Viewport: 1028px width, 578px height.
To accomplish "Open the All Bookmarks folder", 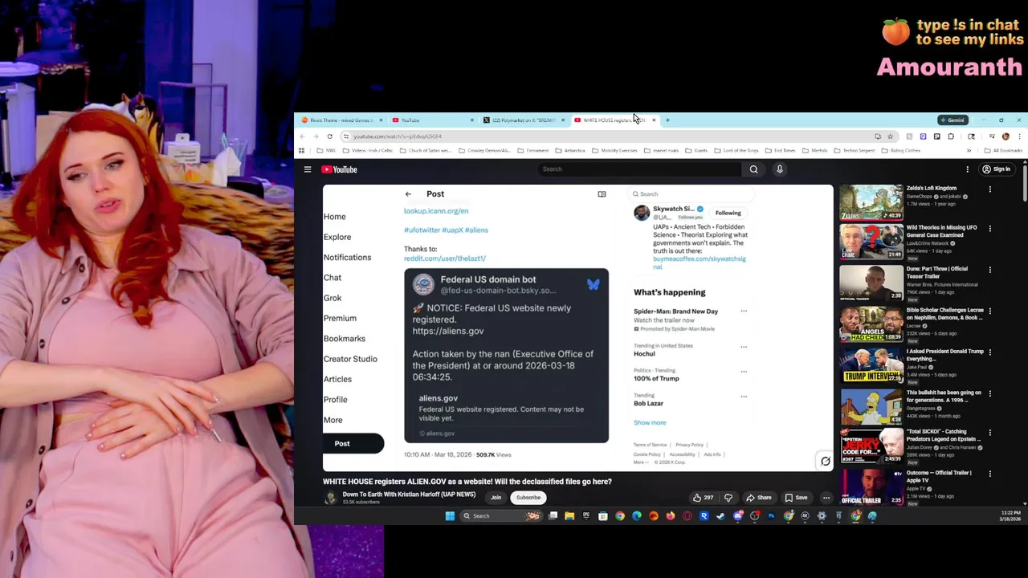I will (x=1002, y=150).
